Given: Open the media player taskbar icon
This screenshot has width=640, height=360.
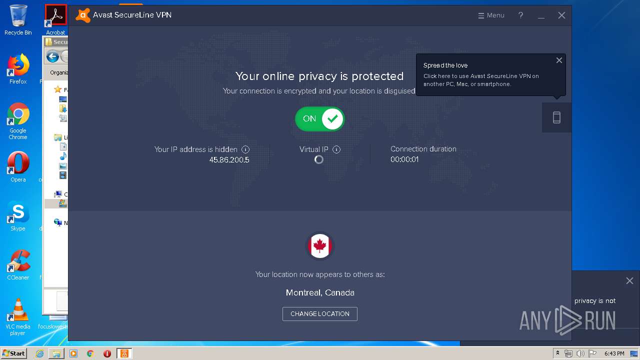Looking at the screenshot, I should click(x=73, y=353).
